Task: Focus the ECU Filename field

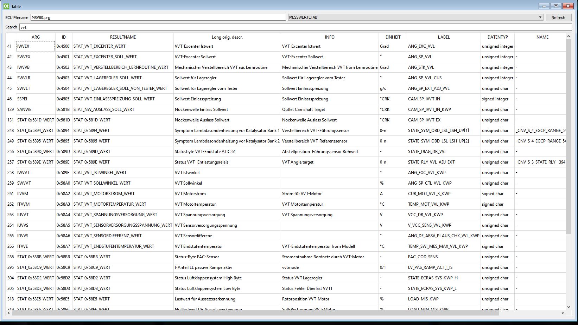Action: click(158, 17)
